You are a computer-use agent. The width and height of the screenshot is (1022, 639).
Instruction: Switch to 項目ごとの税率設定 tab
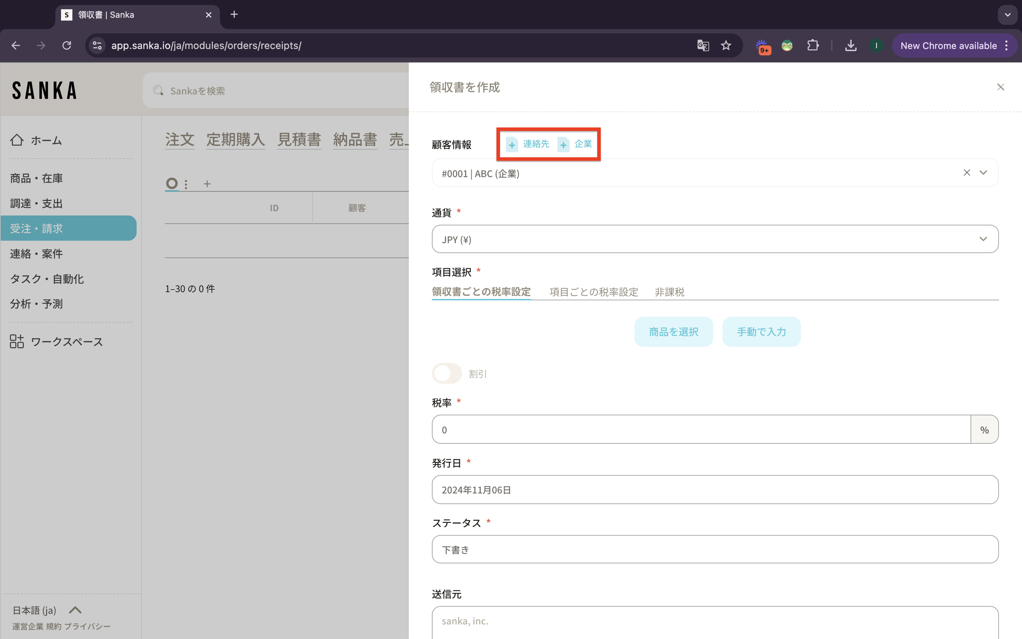pyautogui.click(x=593, y=292)
